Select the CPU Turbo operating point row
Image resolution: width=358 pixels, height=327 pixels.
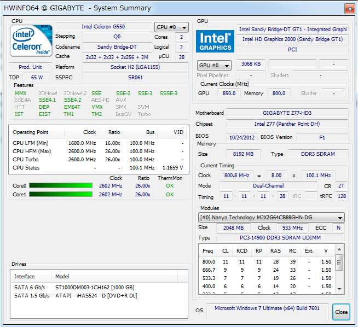pos(98,160)
